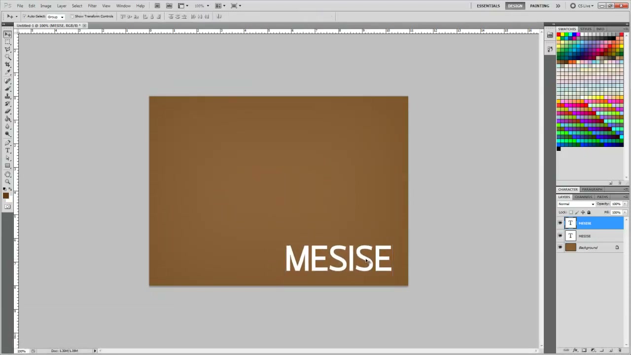Open the layer Opacity slider arrow
631x355 pixels.
(x=625, y=204)
